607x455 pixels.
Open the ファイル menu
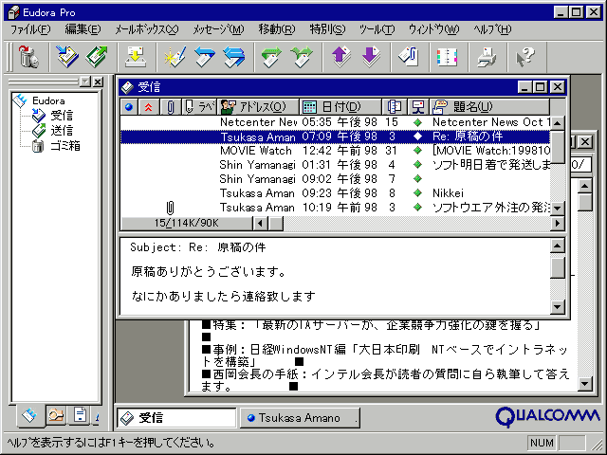pyautogui.click(x=30, y=29)
